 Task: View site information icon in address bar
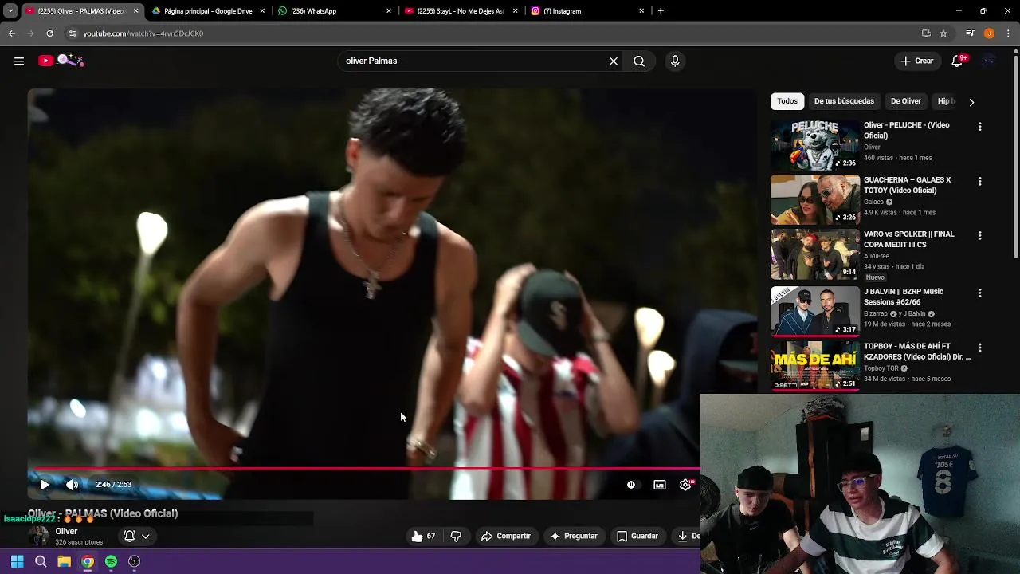pyautogui.click(x=73, y=33)
